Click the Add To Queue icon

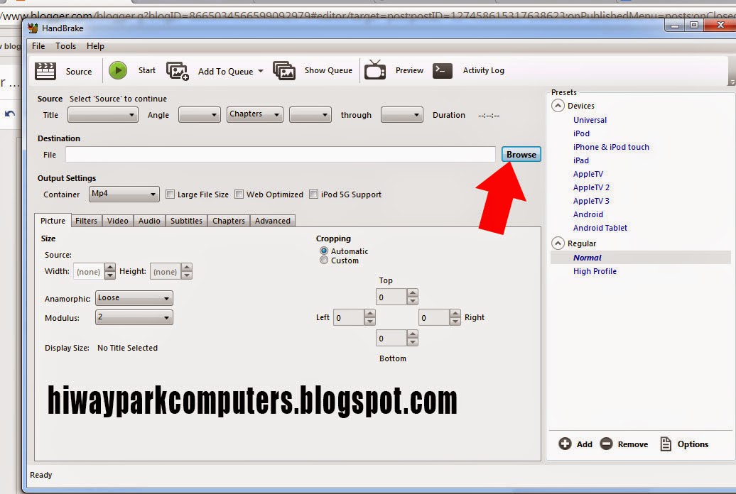point(178,71)
